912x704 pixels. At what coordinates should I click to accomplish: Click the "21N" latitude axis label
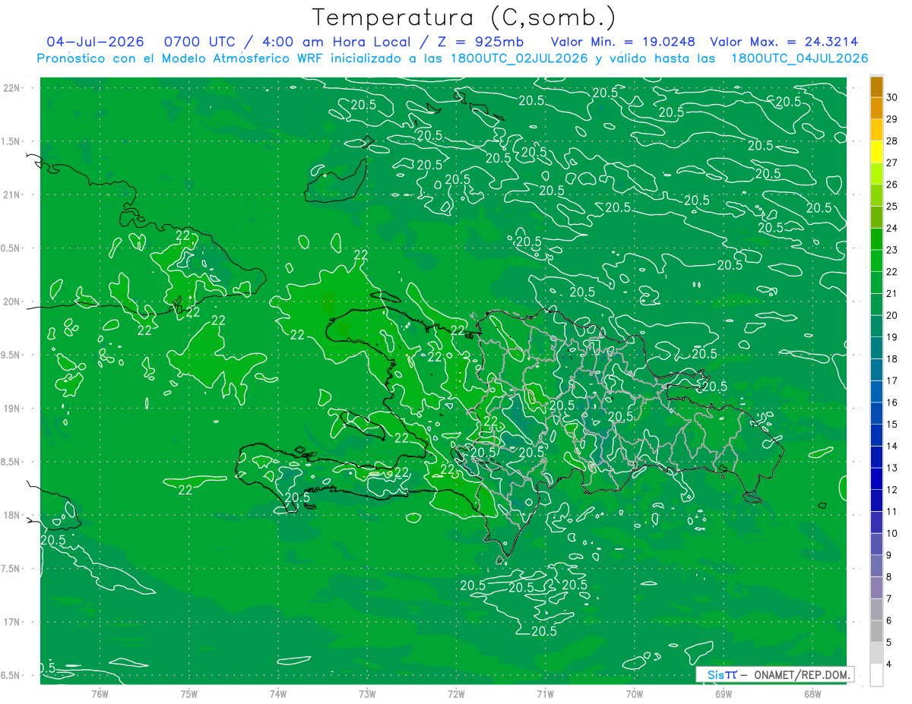[x=13, y=194]
